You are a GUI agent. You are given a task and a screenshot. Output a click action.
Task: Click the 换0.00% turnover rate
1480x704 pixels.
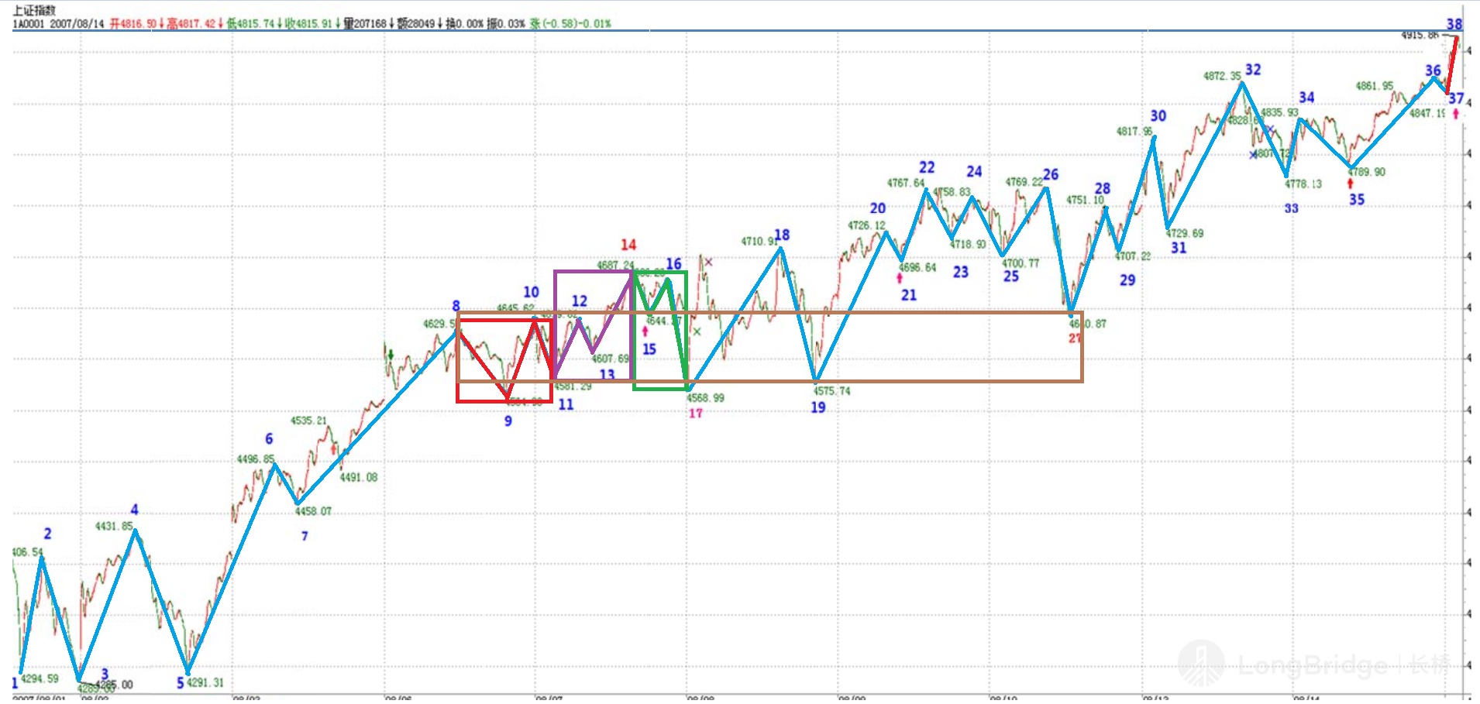click(464, 24)
